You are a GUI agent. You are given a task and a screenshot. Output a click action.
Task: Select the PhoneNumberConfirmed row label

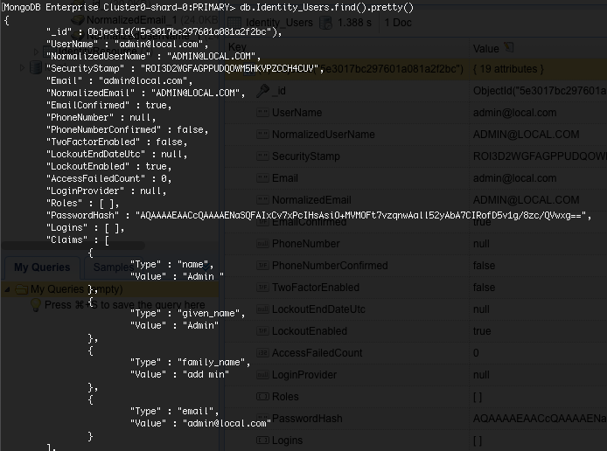click(330, 266)
